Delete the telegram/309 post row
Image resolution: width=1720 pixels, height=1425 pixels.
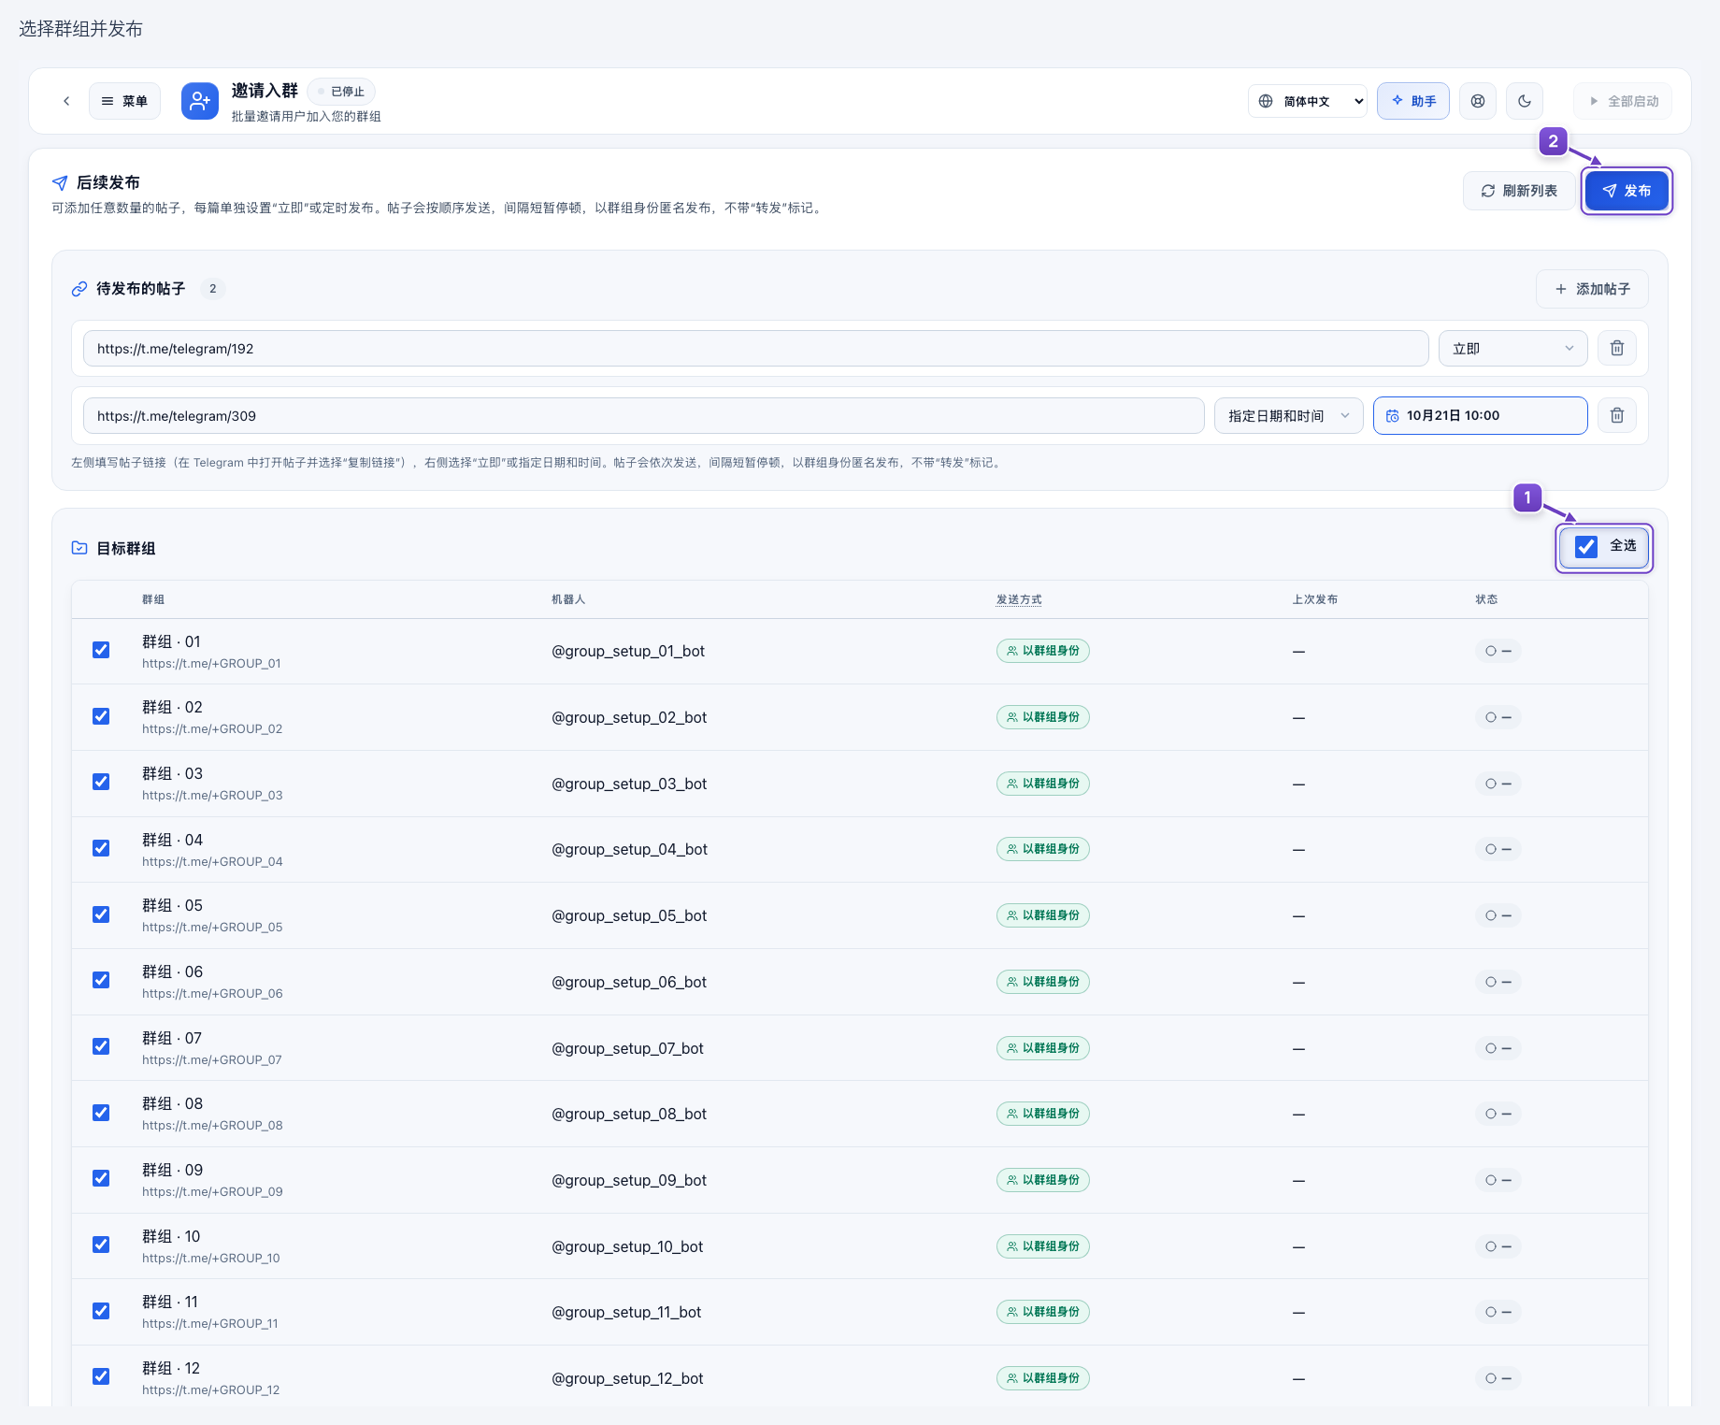point(1617,416)
